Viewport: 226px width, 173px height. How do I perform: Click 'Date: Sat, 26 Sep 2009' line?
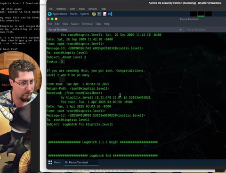(x=80, y=39)
